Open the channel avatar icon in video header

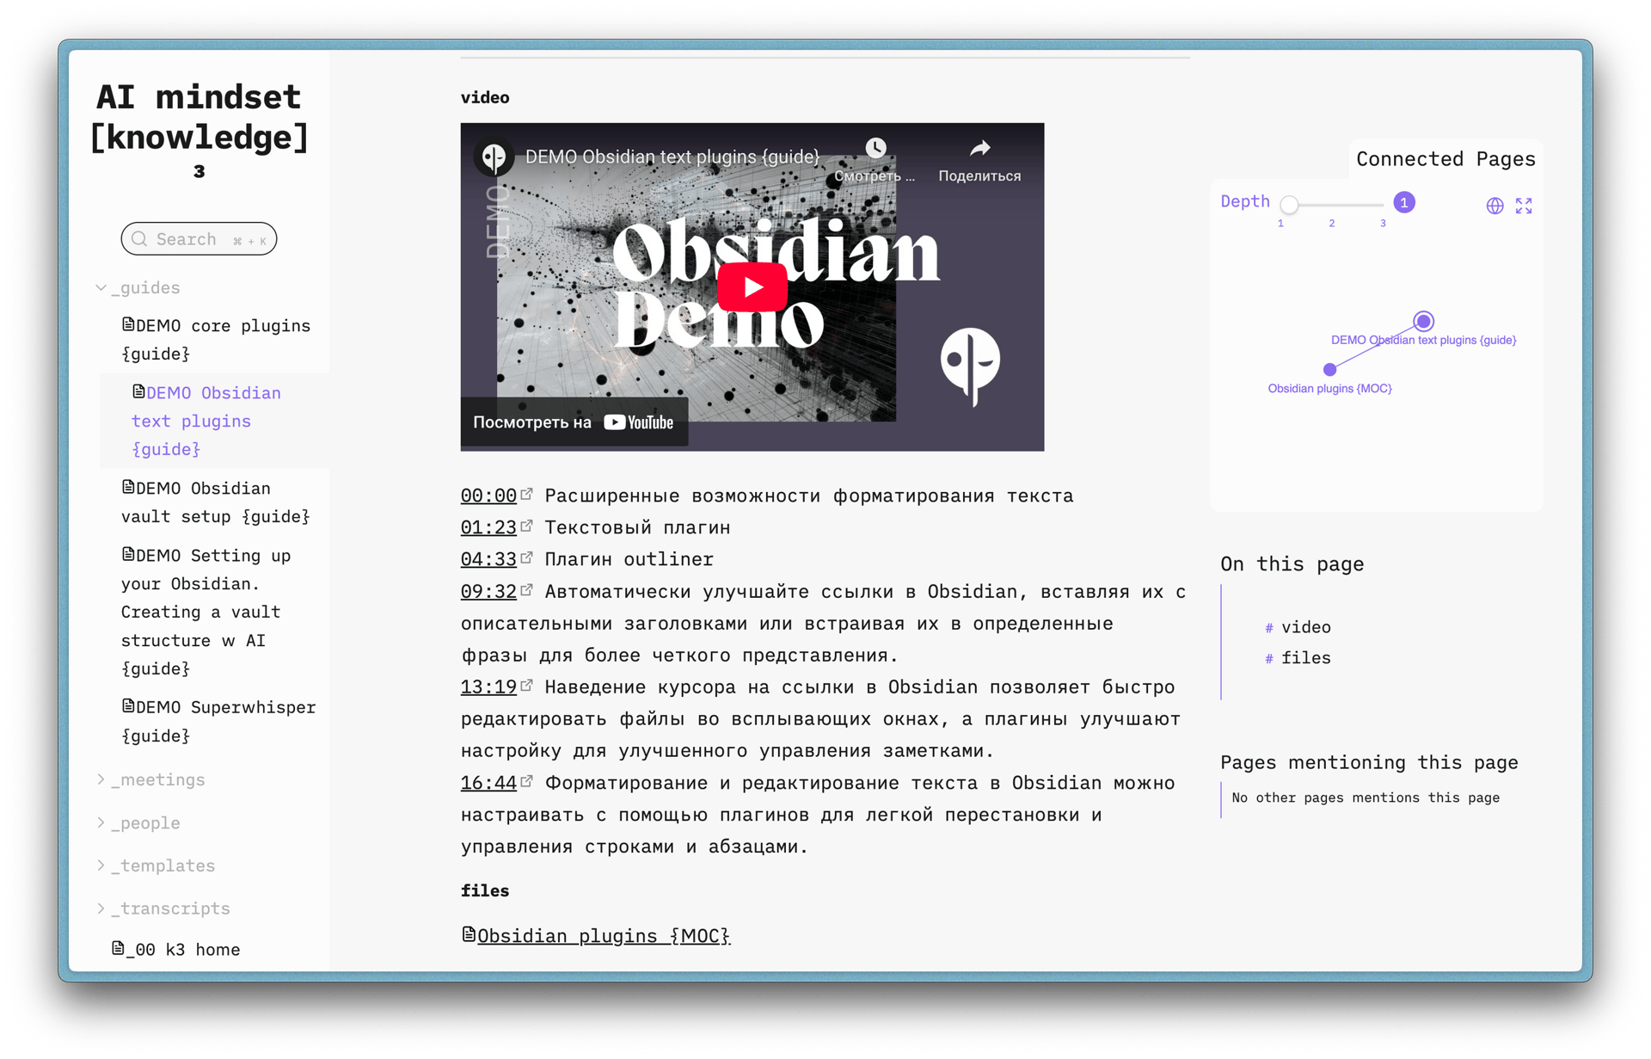494,157
